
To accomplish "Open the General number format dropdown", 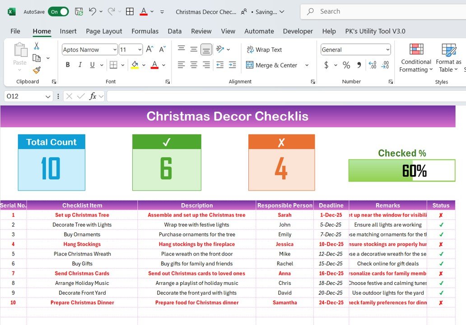I will (x=387, y=50).
